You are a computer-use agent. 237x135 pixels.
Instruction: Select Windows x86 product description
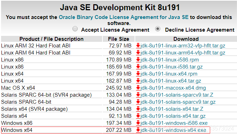17,123
